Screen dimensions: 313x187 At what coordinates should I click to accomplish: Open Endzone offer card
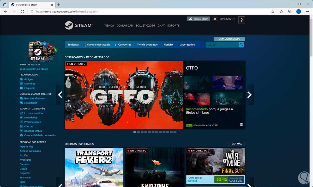(155, 167)
